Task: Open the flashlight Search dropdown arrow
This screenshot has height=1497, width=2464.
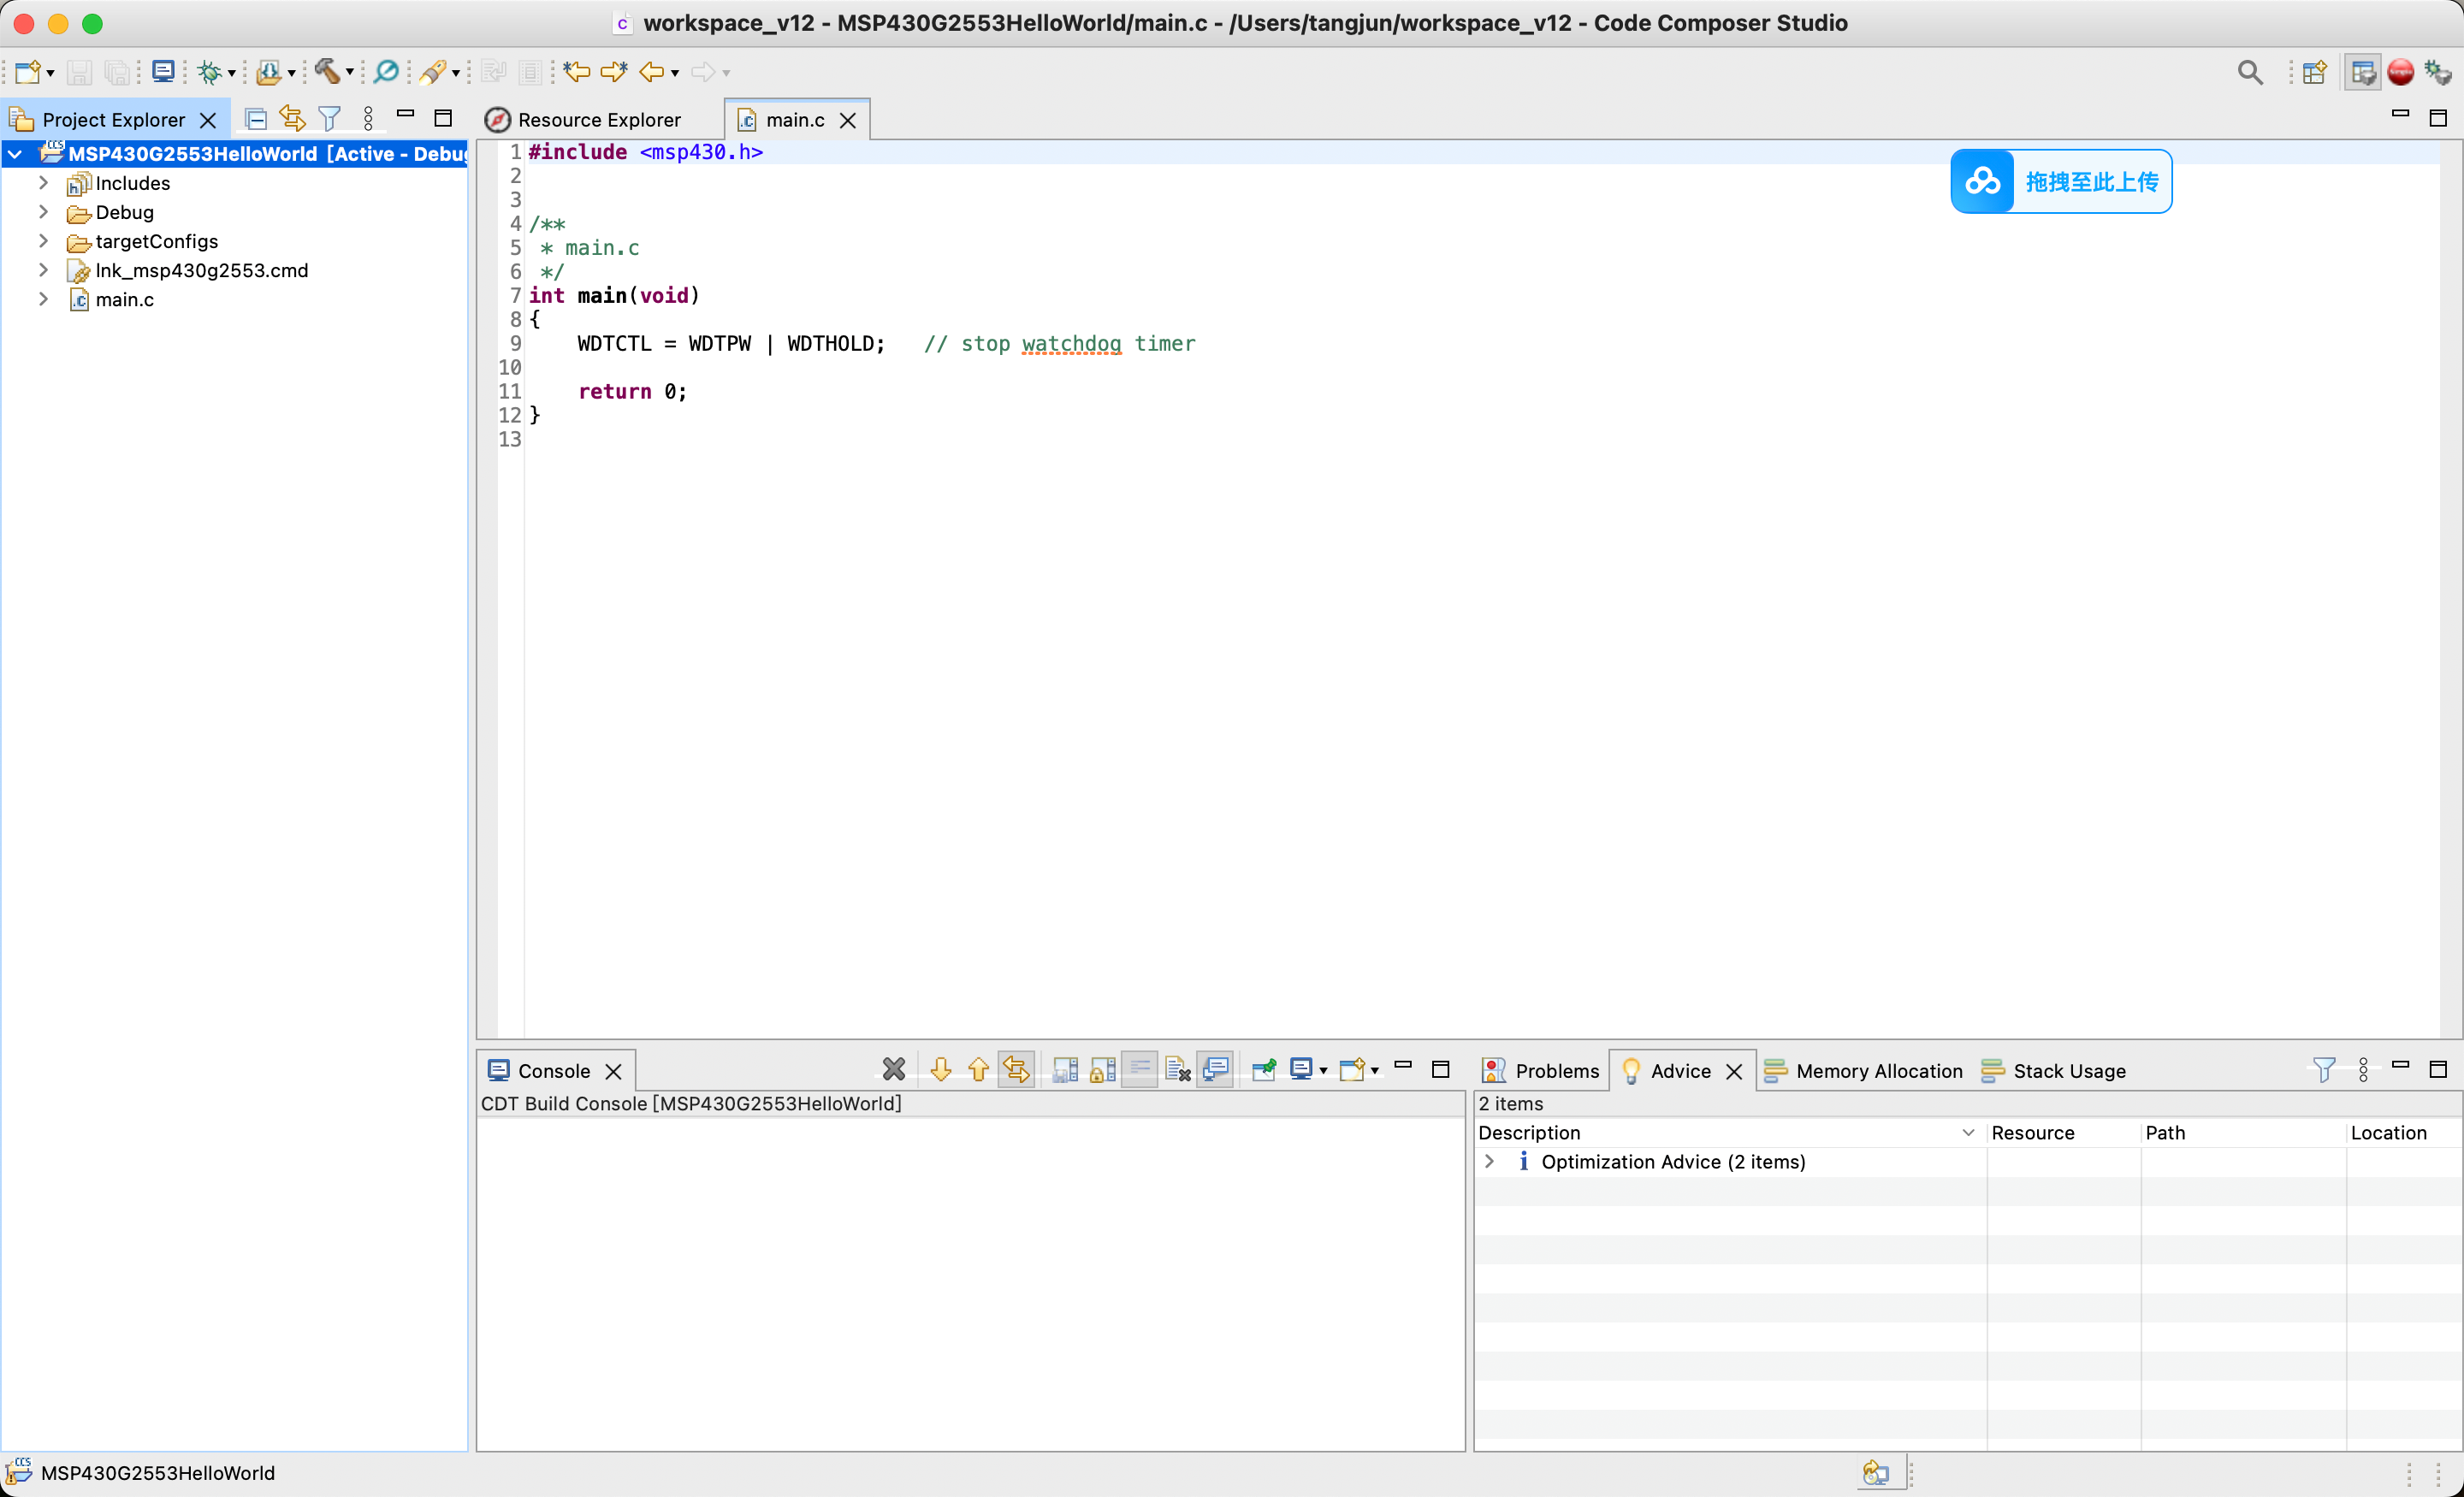Action: [456, 73]
